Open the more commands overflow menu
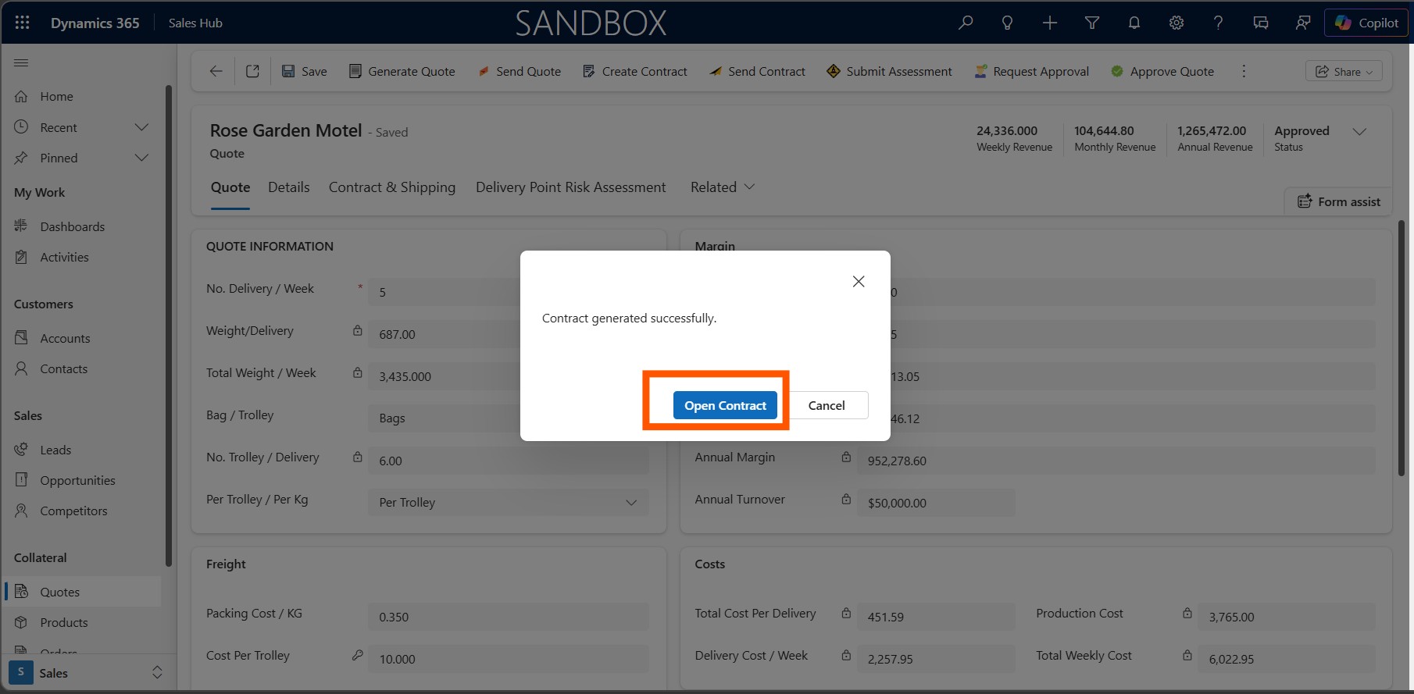 [x=1244, y=71]
